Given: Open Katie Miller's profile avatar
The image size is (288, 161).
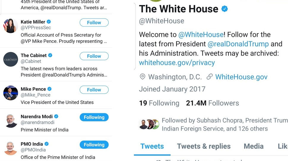Looking at the screenshot, I should (10, 26).
